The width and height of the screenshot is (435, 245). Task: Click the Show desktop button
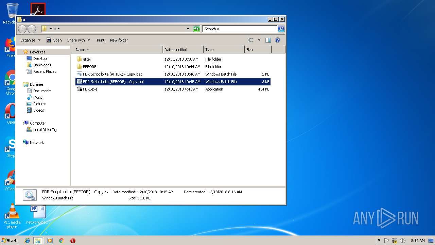(x=431, y=241)
